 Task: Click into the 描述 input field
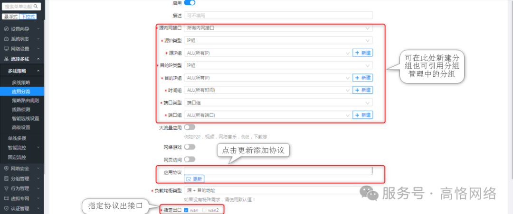click(278, 15)
